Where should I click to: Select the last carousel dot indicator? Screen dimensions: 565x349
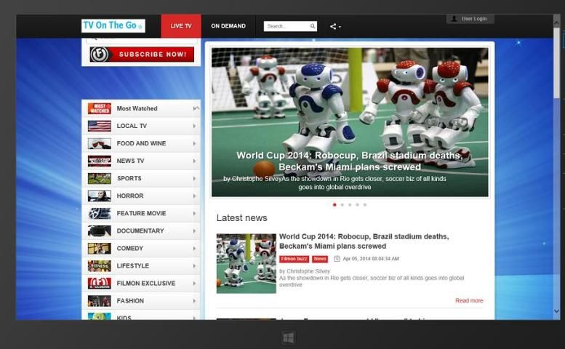(x=365, y=205)
